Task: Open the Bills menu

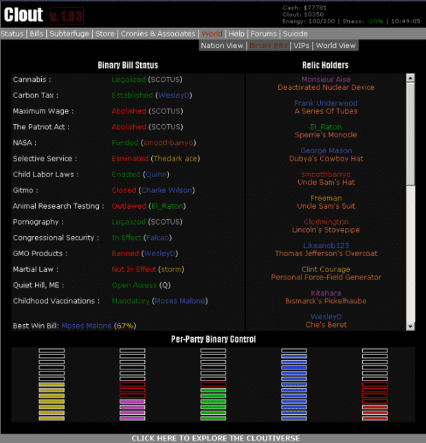Action: 37,34
